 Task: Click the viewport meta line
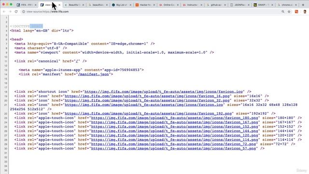[114, 52]
